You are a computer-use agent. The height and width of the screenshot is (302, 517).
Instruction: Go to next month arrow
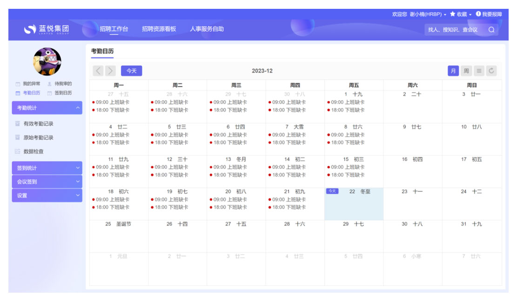click(110, 71)
